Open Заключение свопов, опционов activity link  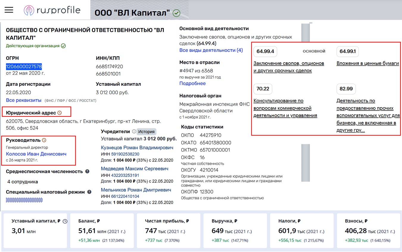click(x=289, y=67)
